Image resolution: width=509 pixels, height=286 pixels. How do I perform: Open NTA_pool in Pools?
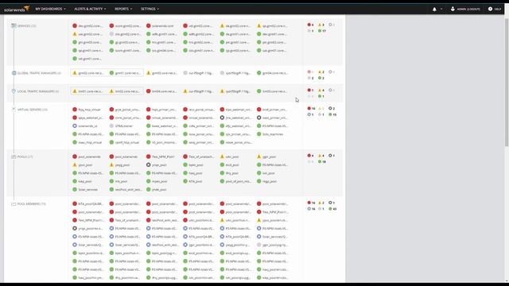[x=196, y=181]
